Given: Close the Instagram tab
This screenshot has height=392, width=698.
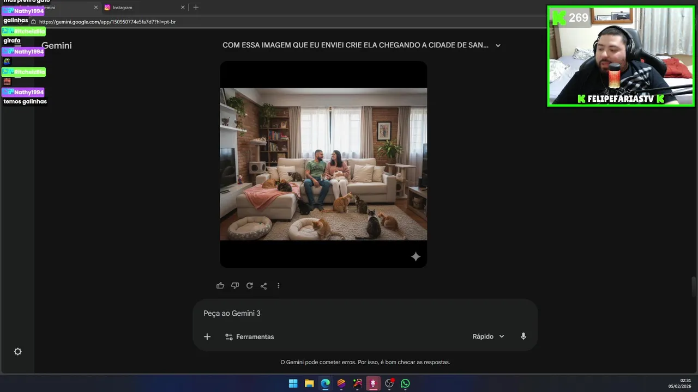Looking at the screenshot, I should point(183,8).
